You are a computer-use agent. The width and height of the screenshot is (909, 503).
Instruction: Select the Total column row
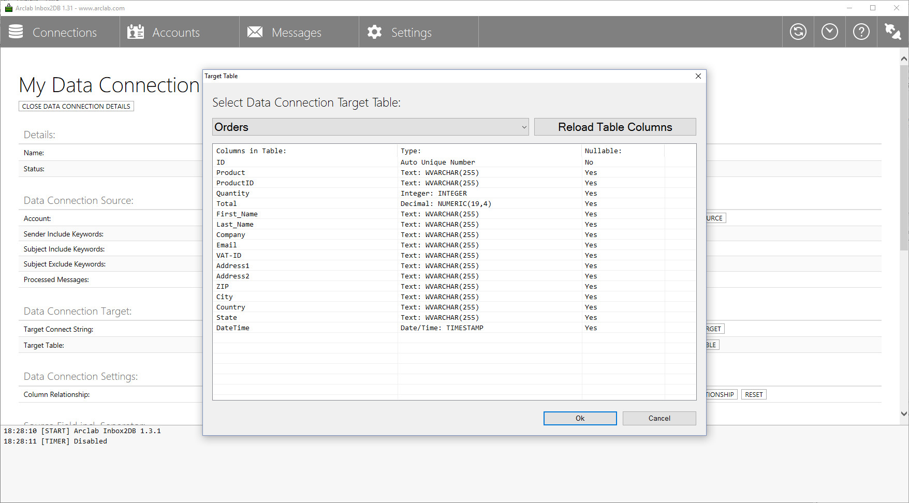pos(454,203)
